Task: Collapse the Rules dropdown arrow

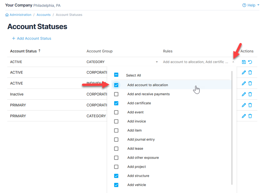Action: (233, 62)
